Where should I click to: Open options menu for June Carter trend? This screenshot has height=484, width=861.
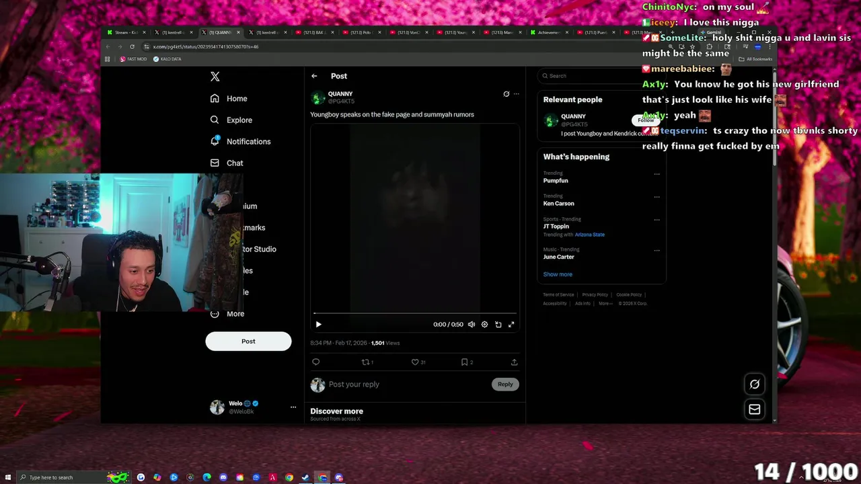(x=657, y=250)
